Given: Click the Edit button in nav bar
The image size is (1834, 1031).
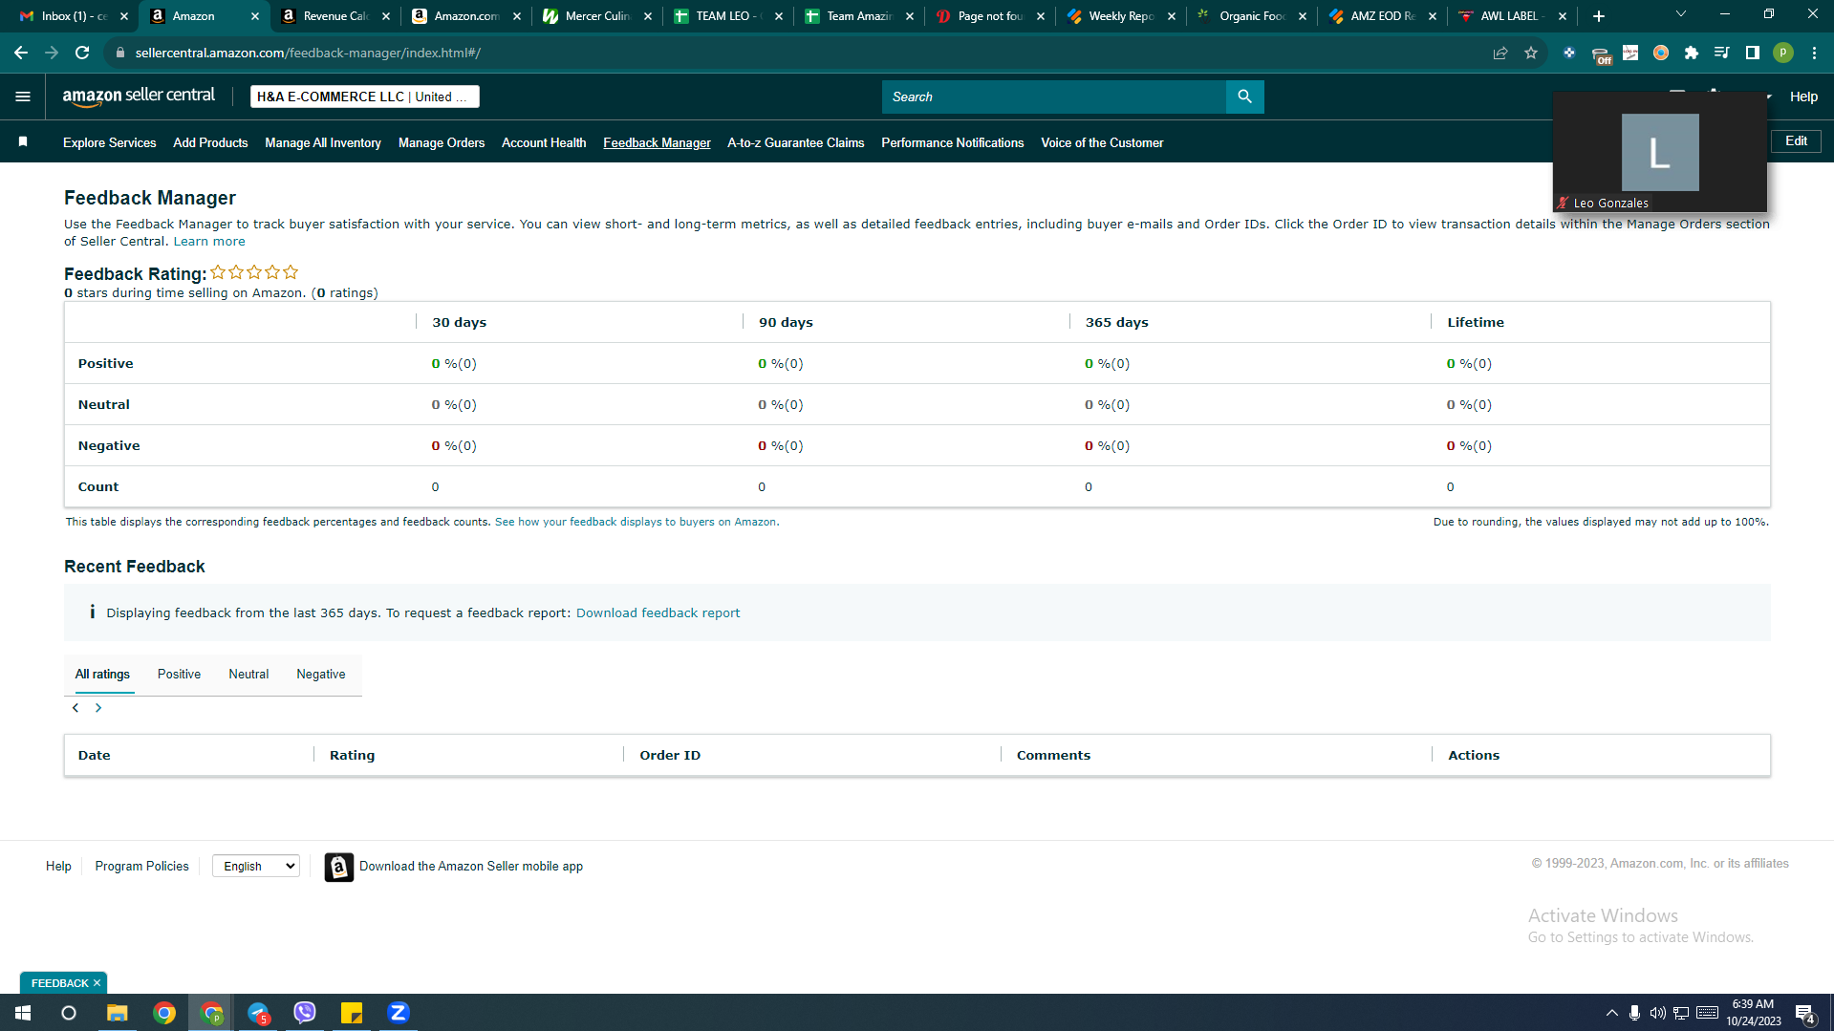Looking at the screenshot, I should coord(1796,141).
